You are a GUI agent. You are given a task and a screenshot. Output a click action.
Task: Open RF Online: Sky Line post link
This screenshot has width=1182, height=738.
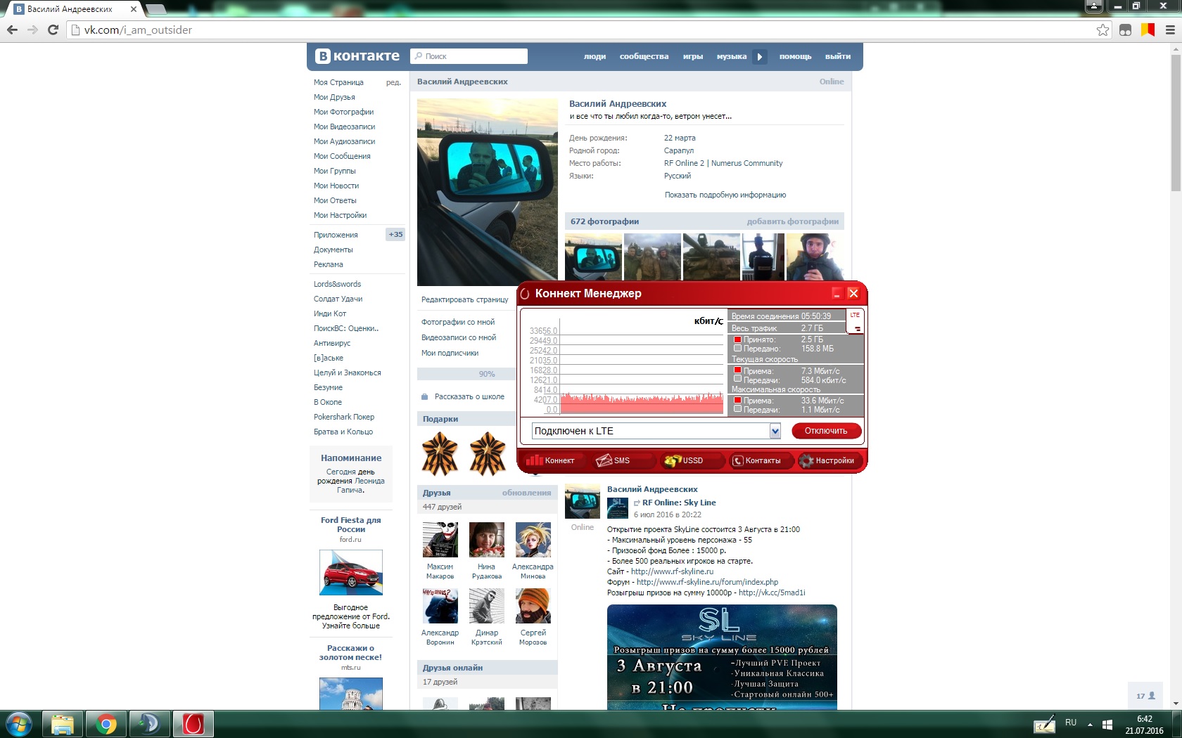(679, 503)
